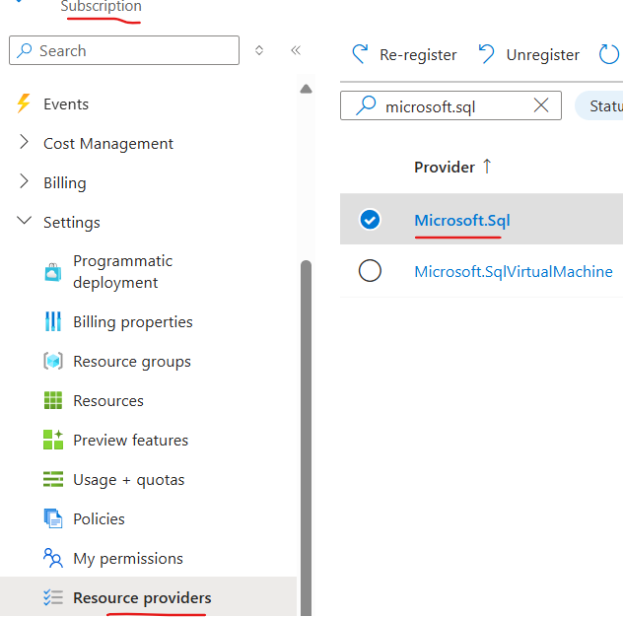Click the Re-register button label

tap(418, 55)
